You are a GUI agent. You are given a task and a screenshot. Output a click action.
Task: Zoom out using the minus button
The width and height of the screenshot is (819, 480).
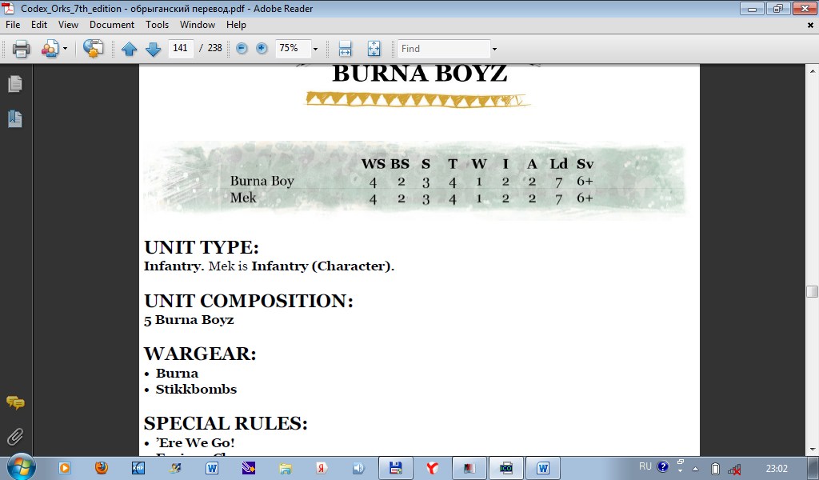[x=242, y=48]
